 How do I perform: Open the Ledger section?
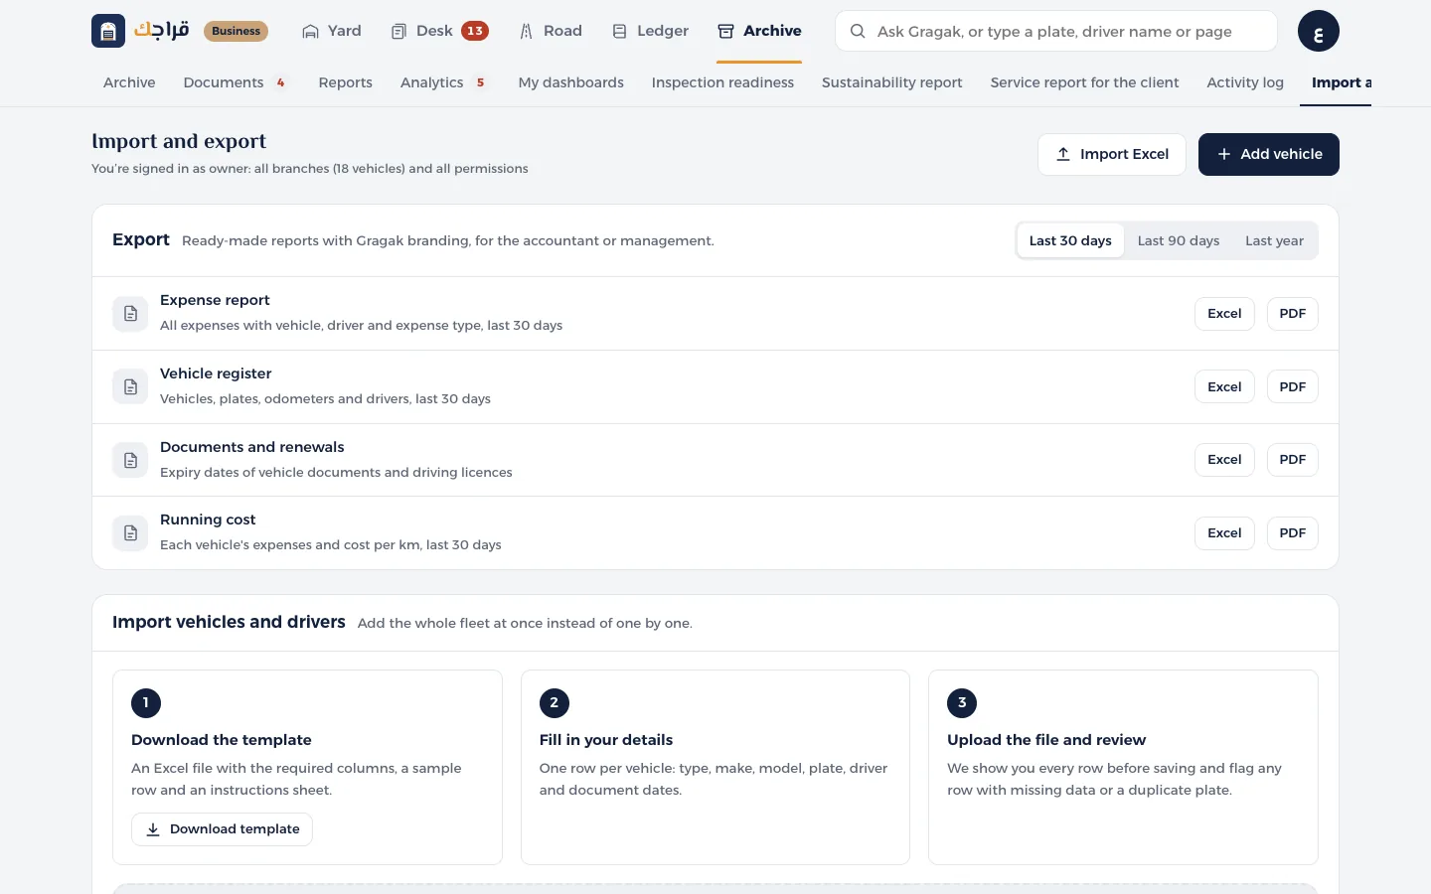(650, 31)
